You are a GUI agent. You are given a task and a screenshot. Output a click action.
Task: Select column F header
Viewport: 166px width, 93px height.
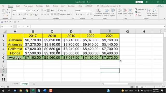[x=109, y=32]
